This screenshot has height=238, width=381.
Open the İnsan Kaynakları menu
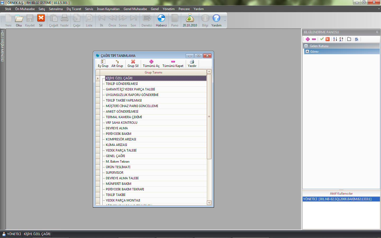[x=108, y=9]
